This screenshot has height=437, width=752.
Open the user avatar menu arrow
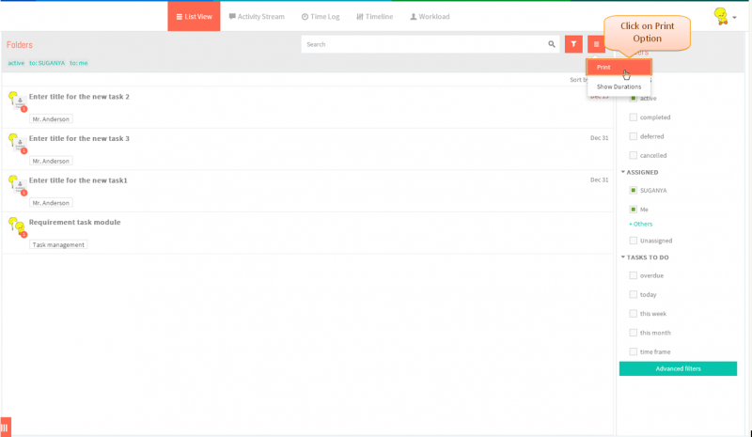pos(734,18)
